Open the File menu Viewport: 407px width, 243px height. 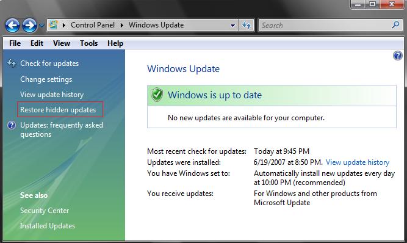pyautogui.click(x=15, y=43)
